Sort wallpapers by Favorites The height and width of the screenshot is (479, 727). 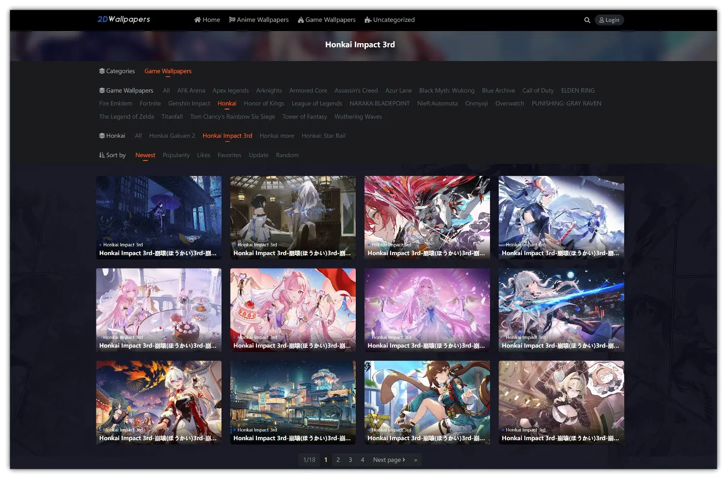click(x=229, y=155)
